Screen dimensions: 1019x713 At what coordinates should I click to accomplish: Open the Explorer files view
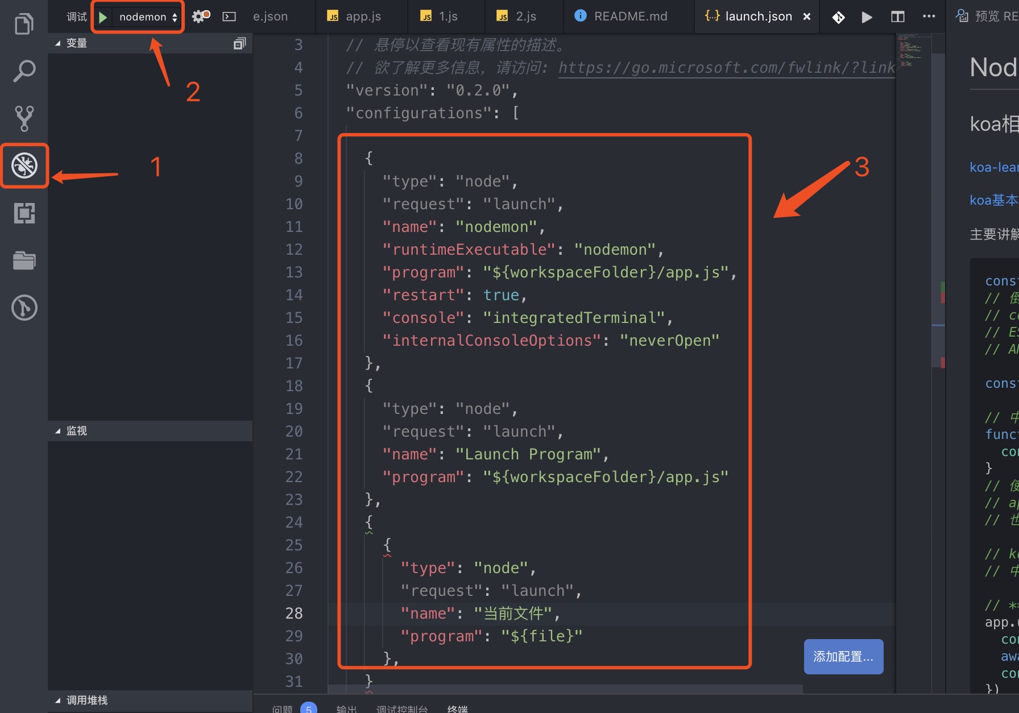(24, 23)
